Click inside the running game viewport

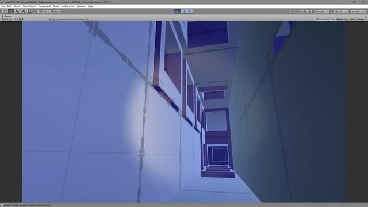pos(184,112)
